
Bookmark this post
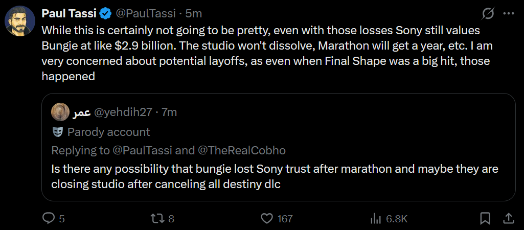coord(485,219)
